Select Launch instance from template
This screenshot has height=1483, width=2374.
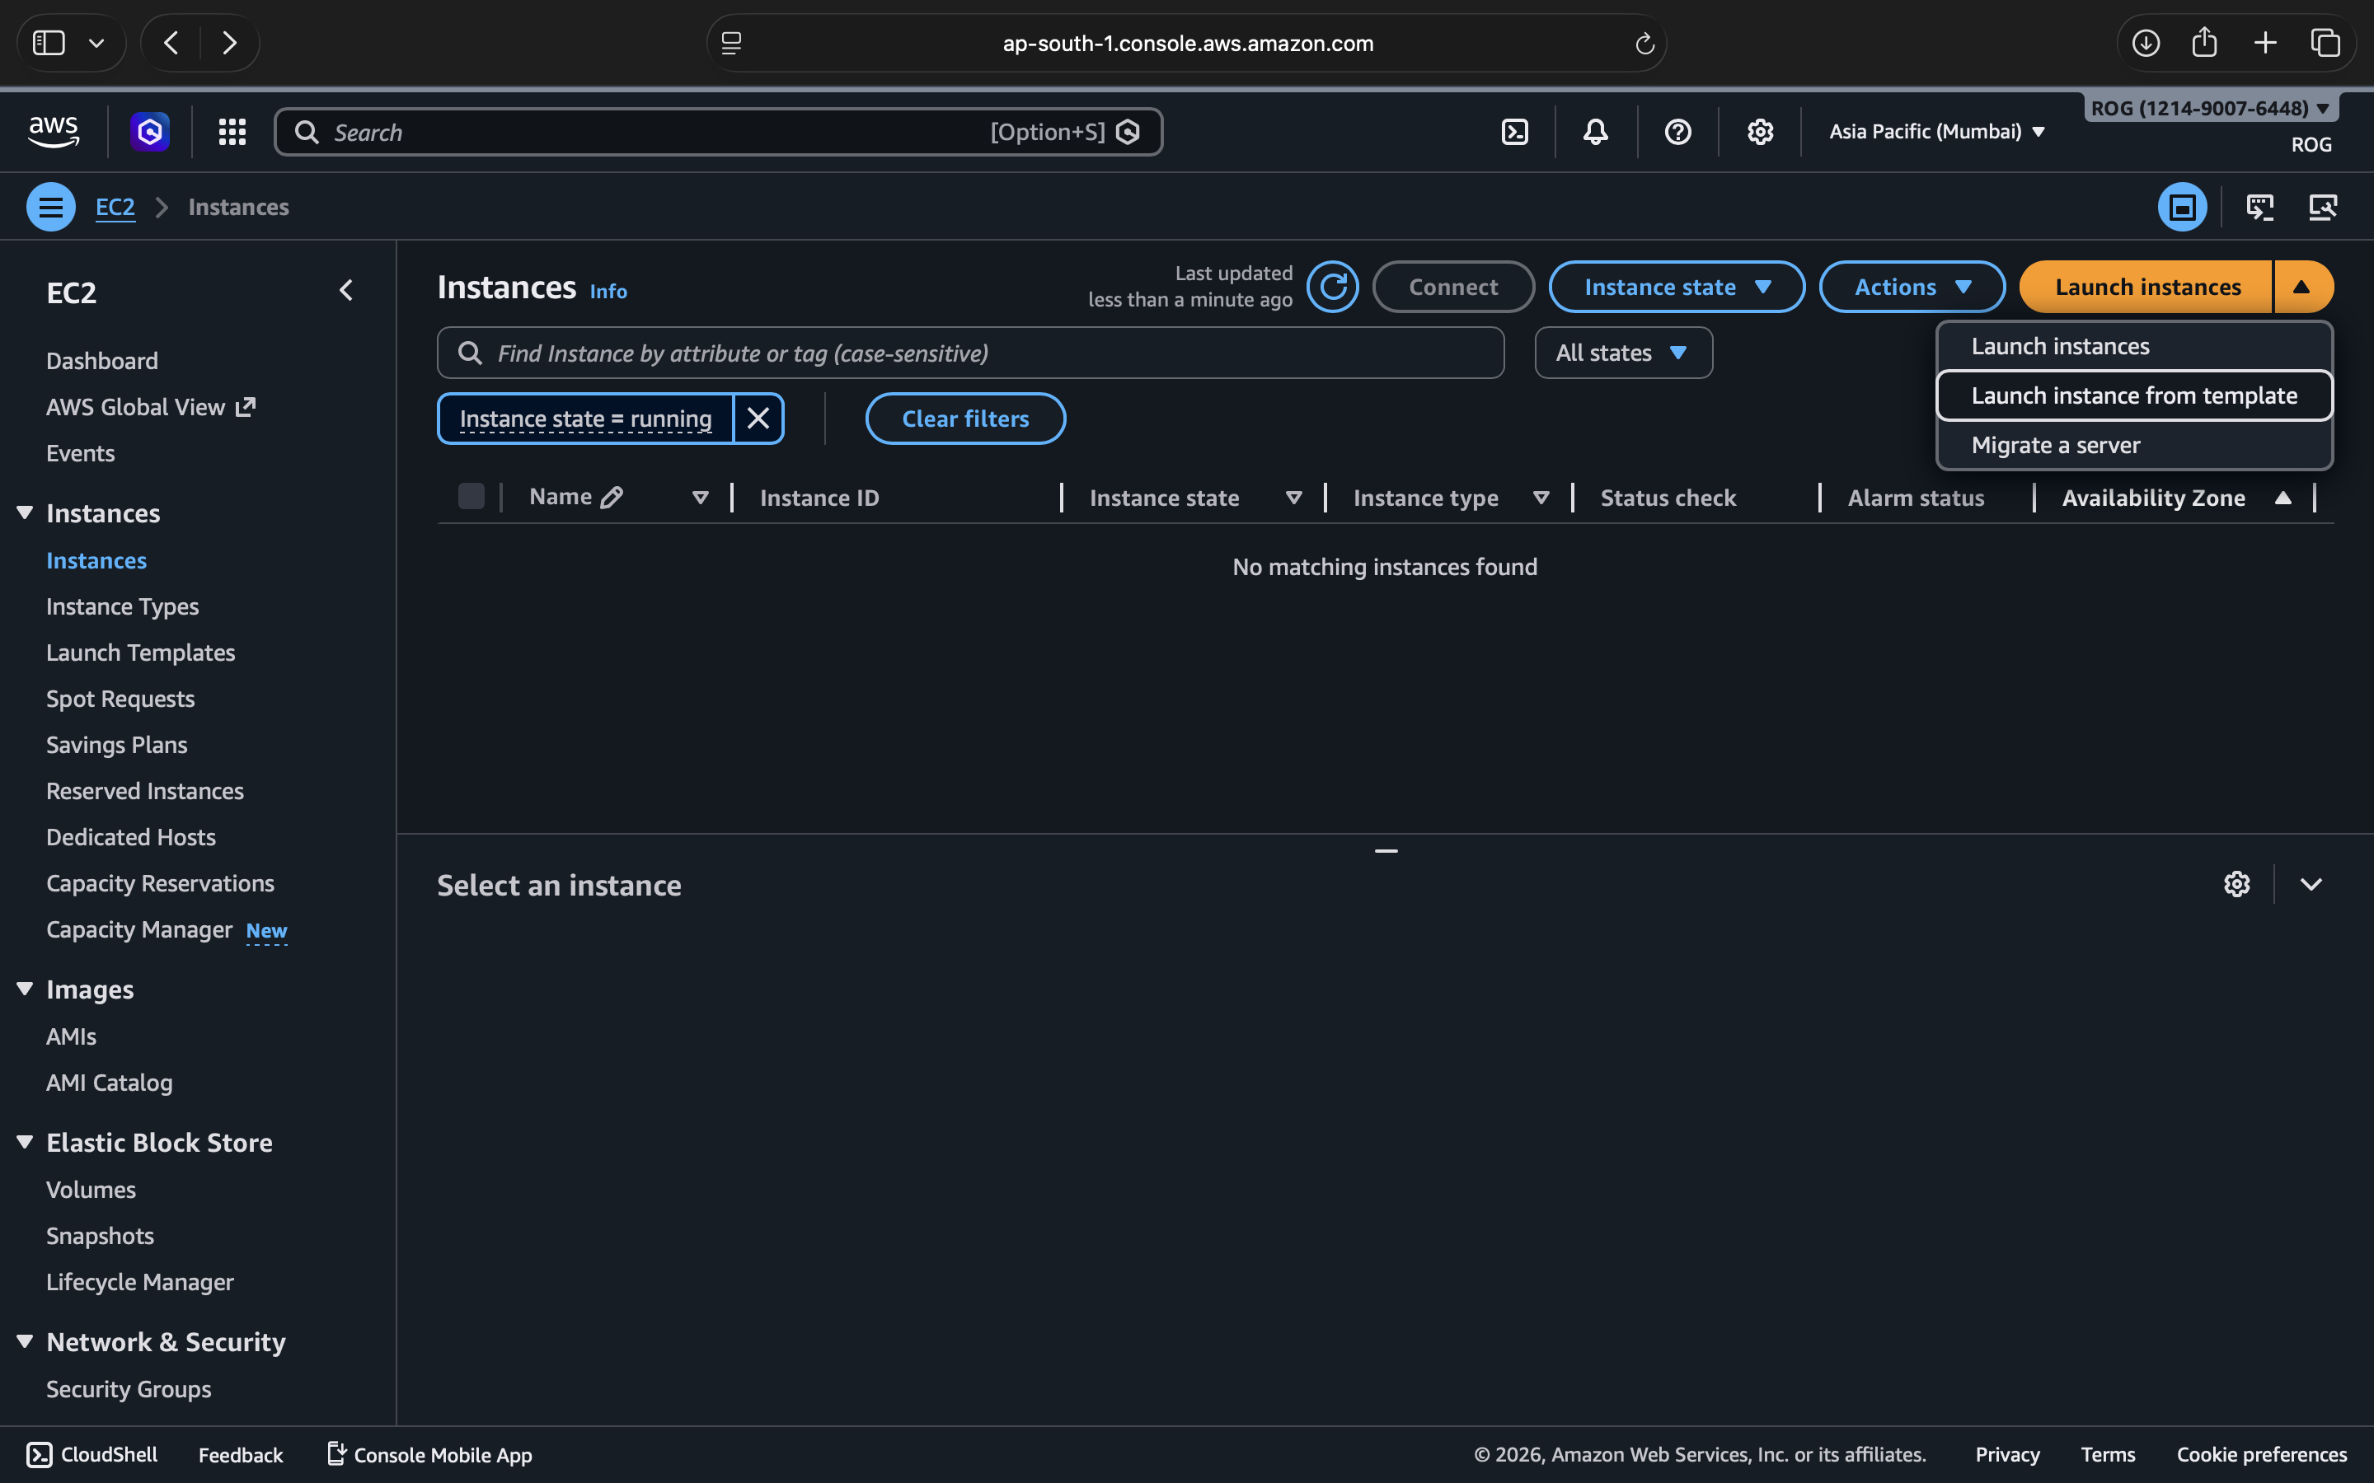[x=2133, y=395]
